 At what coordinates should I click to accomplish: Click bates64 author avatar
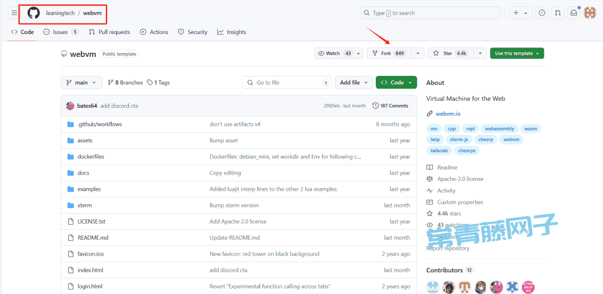70,105
